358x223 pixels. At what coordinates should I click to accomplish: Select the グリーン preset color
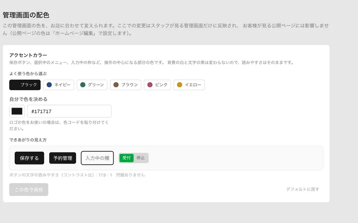click(x=92, y=85)
